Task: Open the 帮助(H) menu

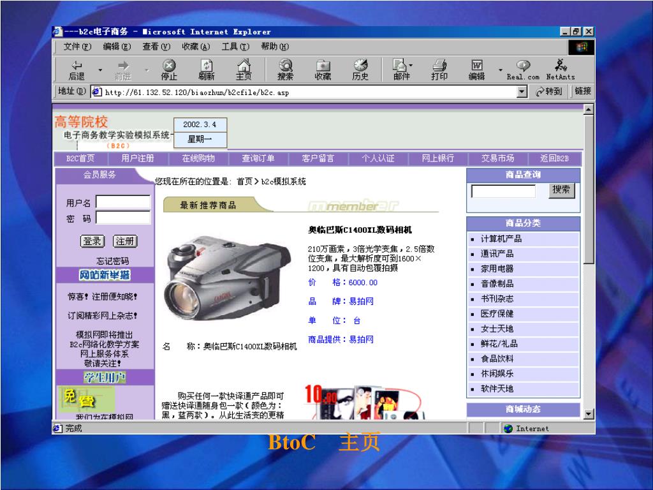Action: (274, 47)
